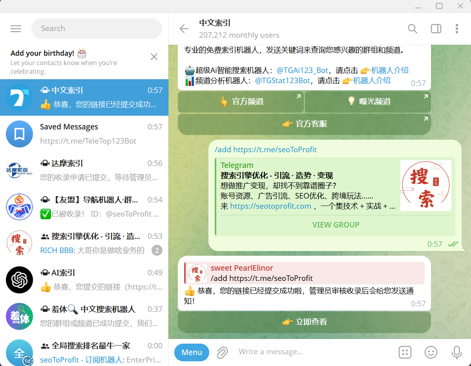The width and height of the screenshot is (471, 366).
Task: Select the 达摩索引 chat
Action: click(84, 170)
